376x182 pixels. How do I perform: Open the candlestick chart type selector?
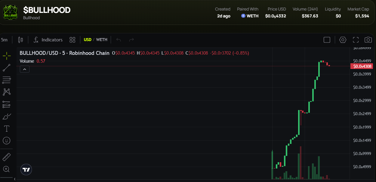click(x=20, y=40)
